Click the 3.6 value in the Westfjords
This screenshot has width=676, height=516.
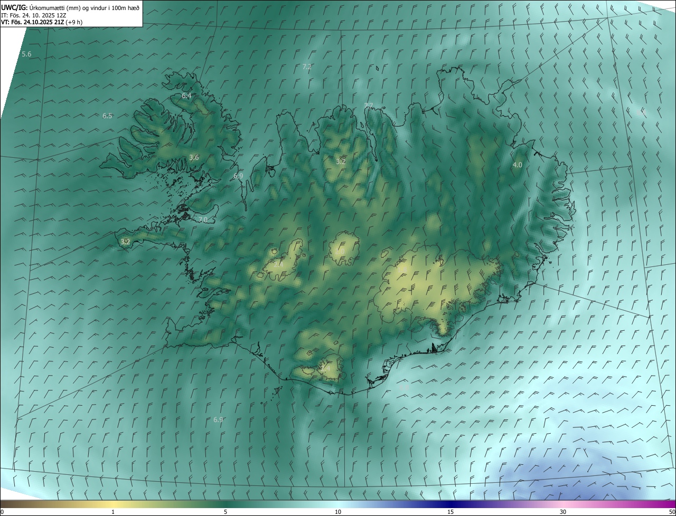[194, 157]
